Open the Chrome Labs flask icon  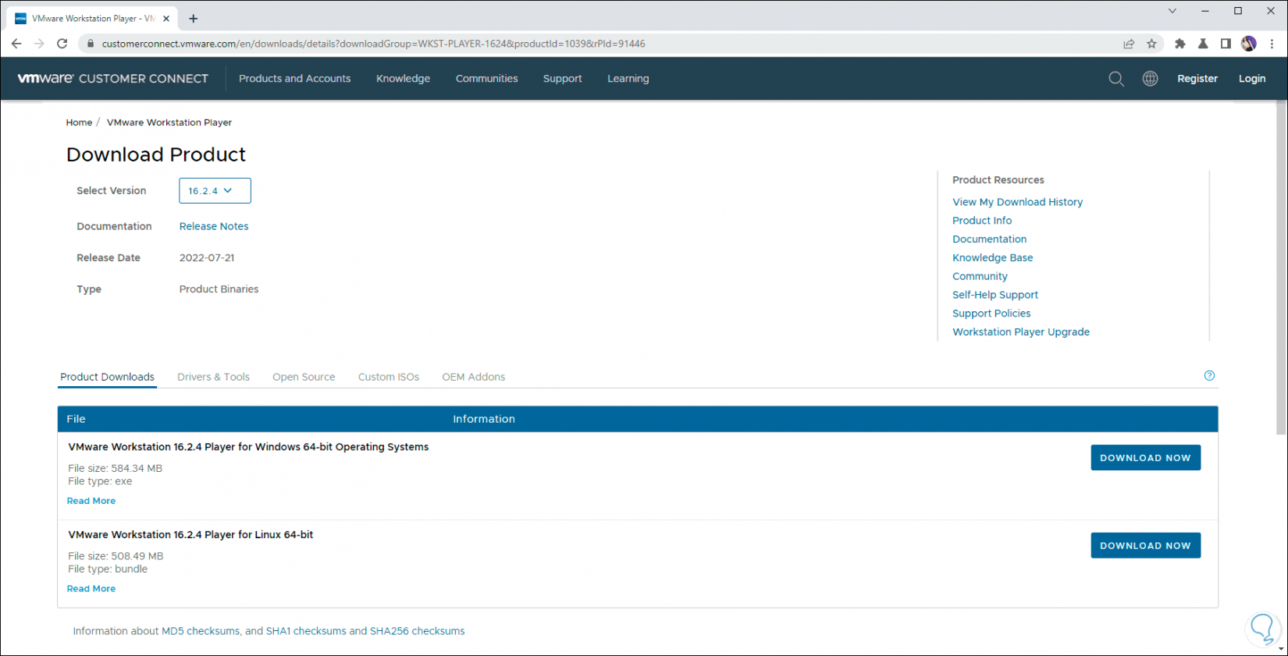coord(1203,44)
